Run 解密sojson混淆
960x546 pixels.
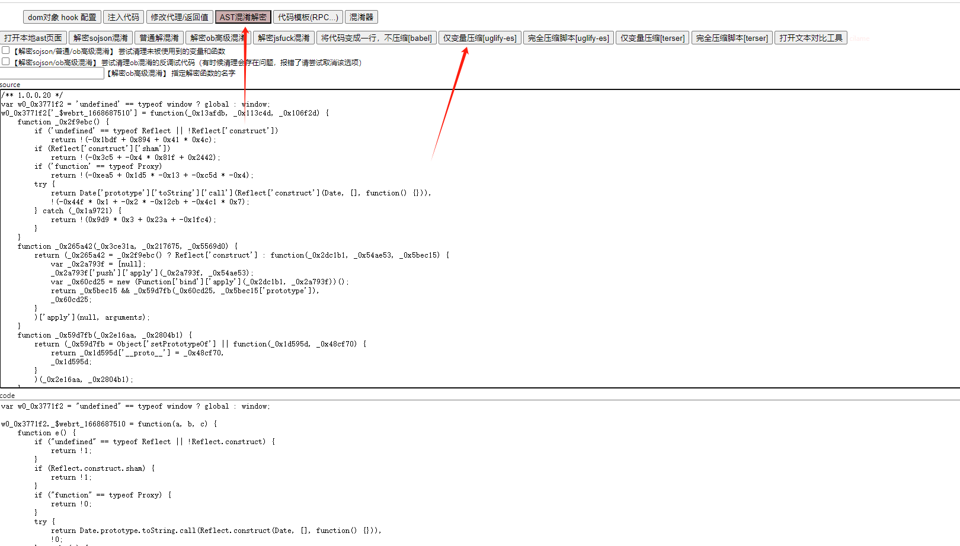[x=101, y=37]
